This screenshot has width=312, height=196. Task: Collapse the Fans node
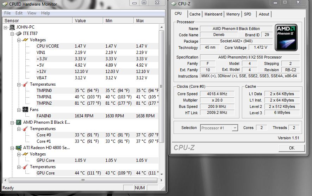point(19,110)
